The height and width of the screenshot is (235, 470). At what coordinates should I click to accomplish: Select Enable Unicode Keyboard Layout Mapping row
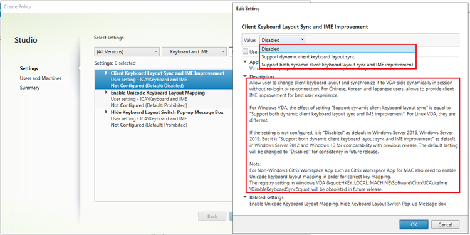point(164,99)
